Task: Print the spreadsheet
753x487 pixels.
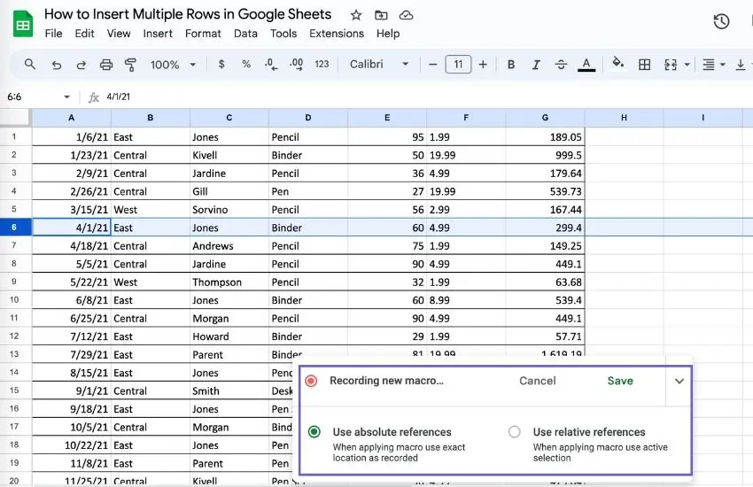Action: [106, 65]
